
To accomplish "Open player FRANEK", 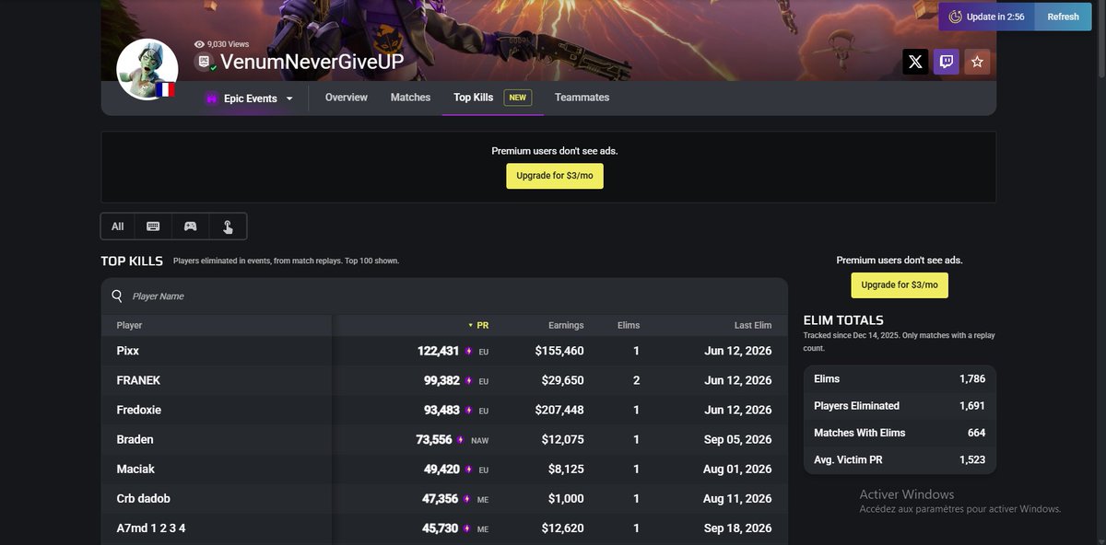I will (x=138, y=380).
